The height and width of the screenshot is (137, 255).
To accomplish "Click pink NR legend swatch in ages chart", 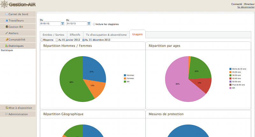I will tap(230, 88).
